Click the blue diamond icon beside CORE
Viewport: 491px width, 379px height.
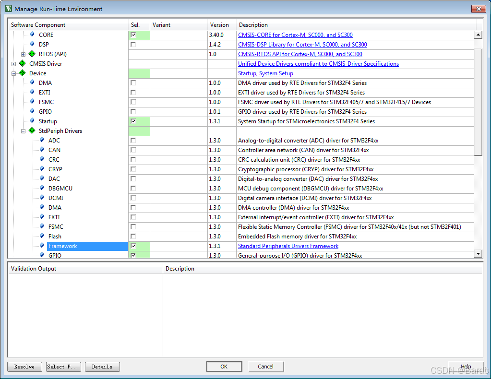pyautogui.click(x=32, y=34)
